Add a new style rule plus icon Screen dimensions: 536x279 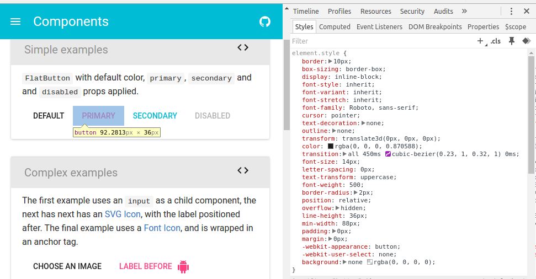click(x=480, y=41)
